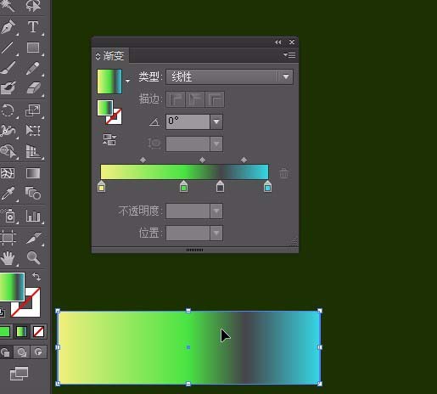The image size is (437, 394).
Task: Open the 不透明度 dropdown arrow
Action: coord(216,211)
